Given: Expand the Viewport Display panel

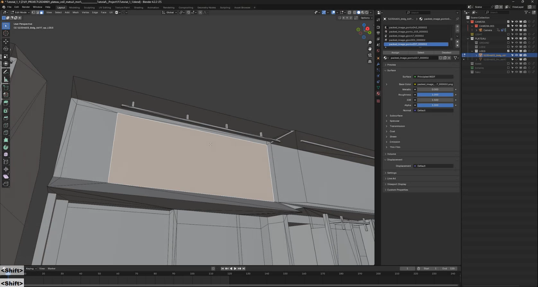Looking at the screenshot, I should 397,184.
